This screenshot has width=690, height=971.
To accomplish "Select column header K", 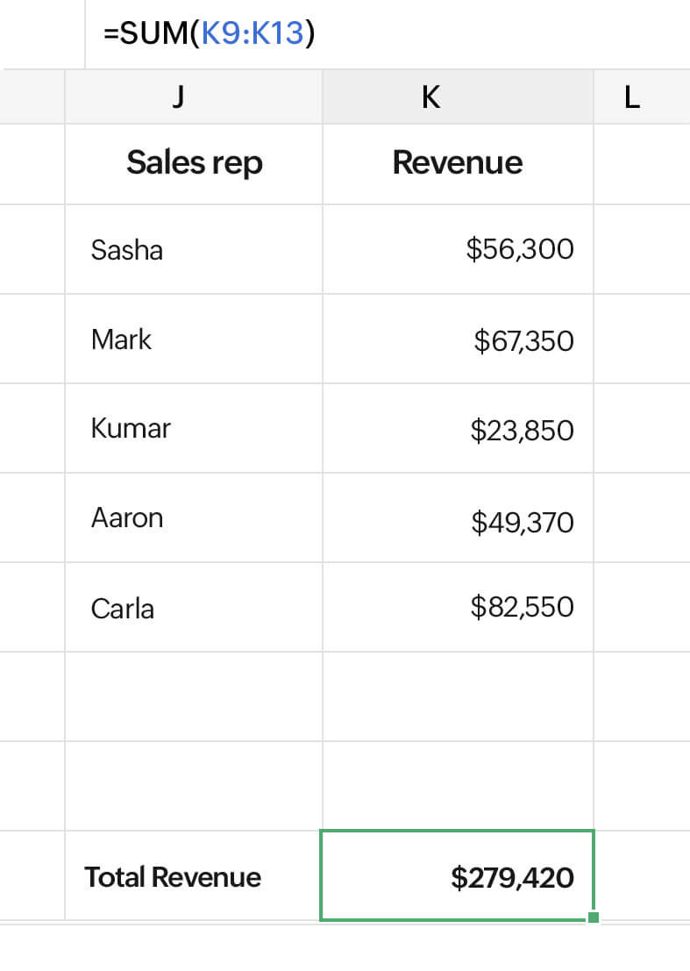I will click(430, 97).
